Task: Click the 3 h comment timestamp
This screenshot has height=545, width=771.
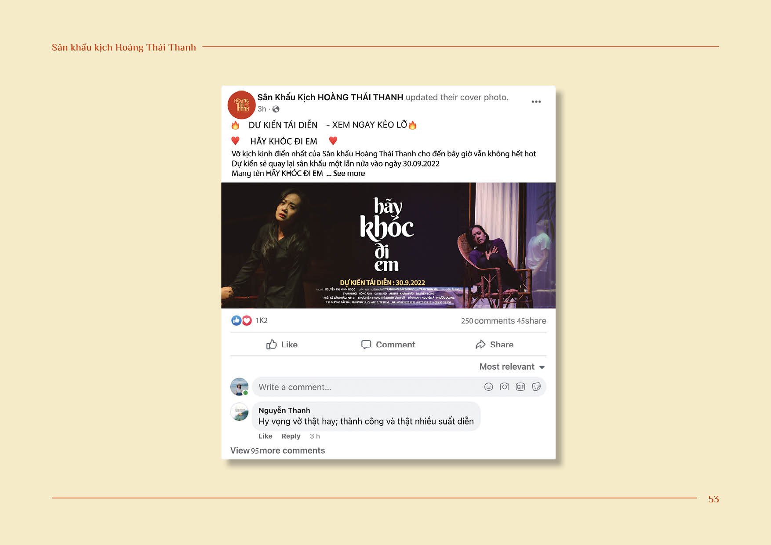Action: pos(315,436)
